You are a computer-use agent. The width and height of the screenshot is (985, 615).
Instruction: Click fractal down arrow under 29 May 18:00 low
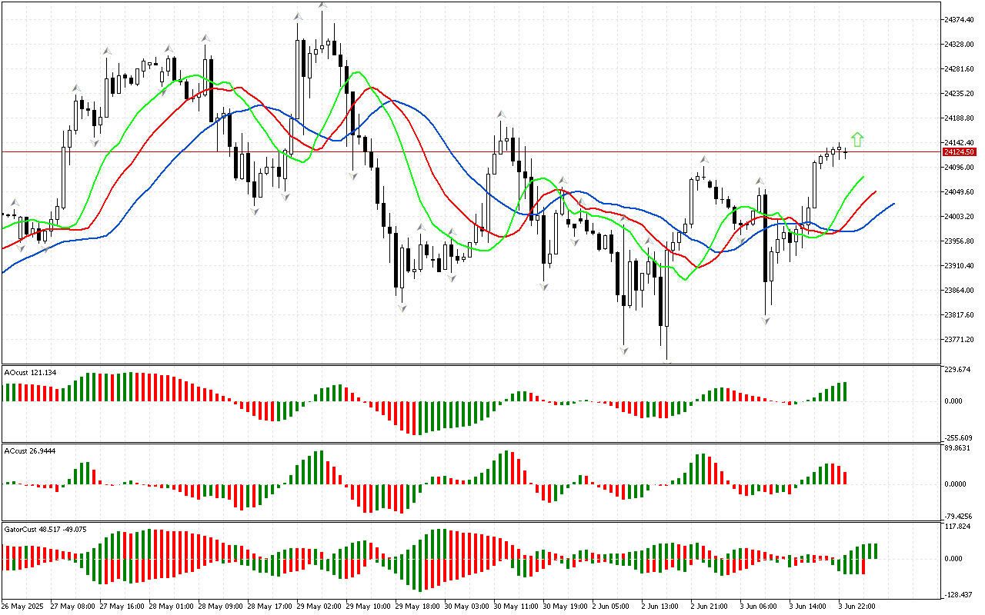click(x=402, y=307)
